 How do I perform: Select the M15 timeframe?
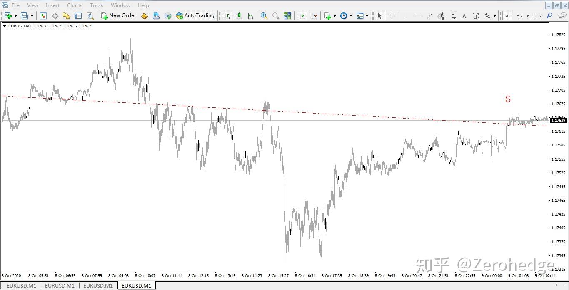(x=531, y=16)
